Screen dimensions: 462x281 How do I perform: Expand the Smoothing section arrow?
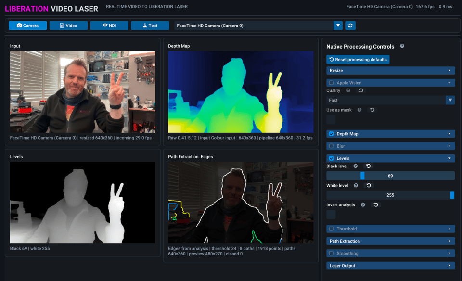tap(449, 253)
